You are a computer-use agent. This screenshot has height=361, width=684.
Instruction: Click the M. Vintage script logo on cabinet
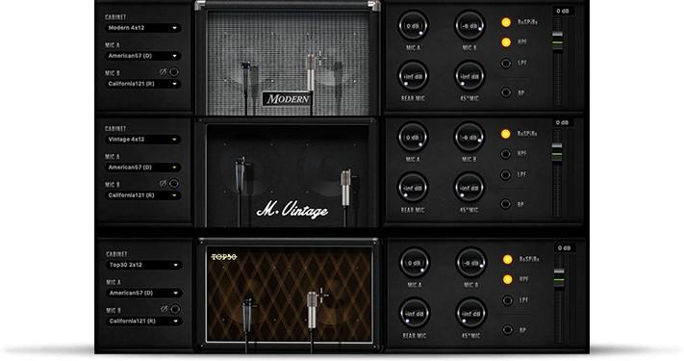[292, 211]
